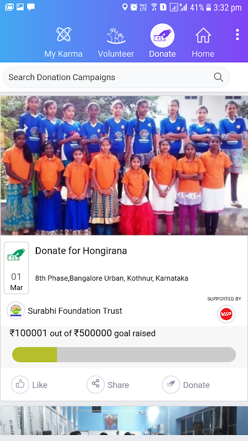
Task: Donate to Hongirana using card button
Action: click(186, 384)
